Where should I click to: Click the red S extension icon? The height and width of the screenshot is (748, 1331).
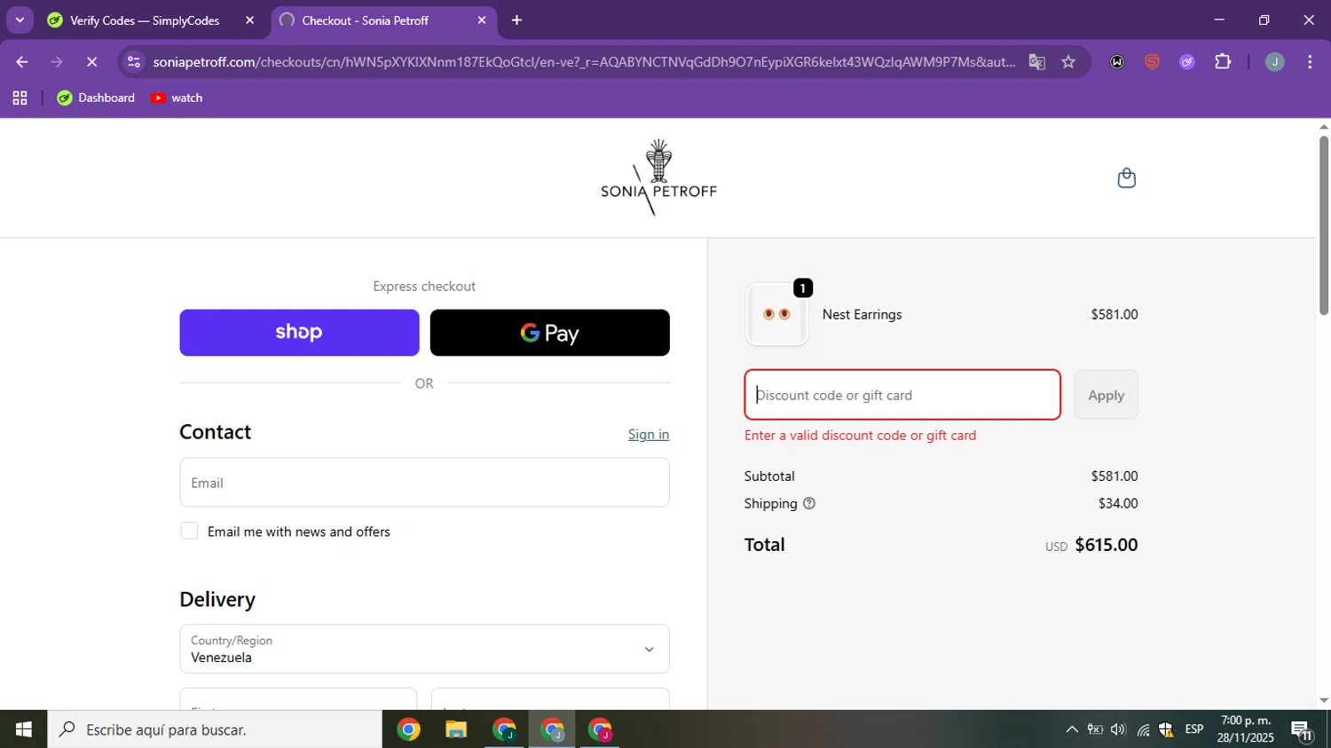(1152, 62)
